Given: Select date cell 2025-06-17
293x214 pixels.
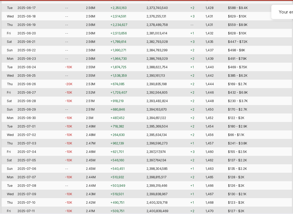Looking at the screenshot, I should pos(26,8).
